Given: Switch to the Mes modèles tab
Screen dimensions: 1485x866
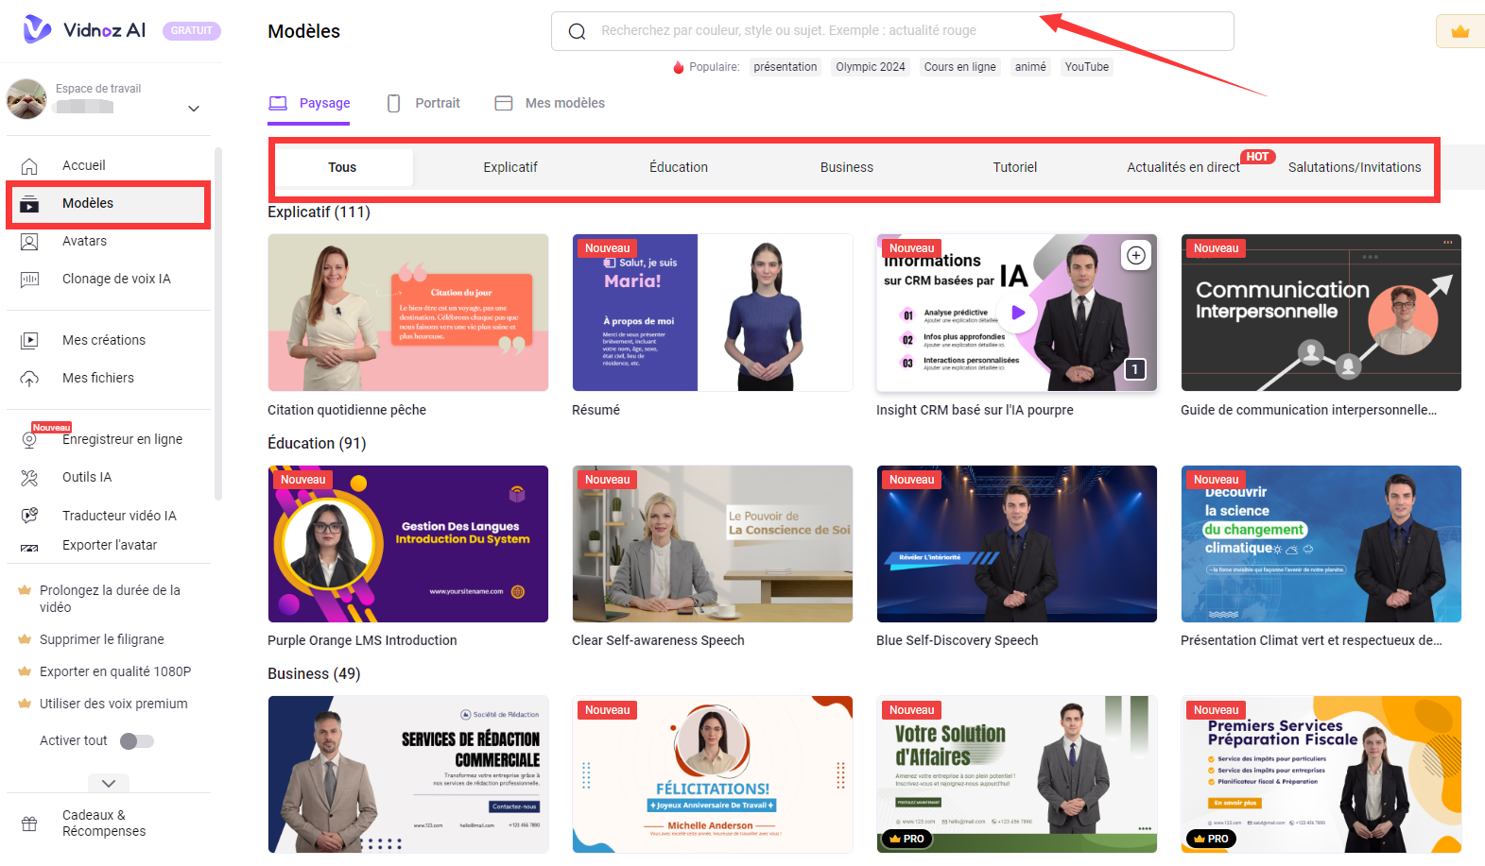Looking at the screenshot, I should point(550,104).
